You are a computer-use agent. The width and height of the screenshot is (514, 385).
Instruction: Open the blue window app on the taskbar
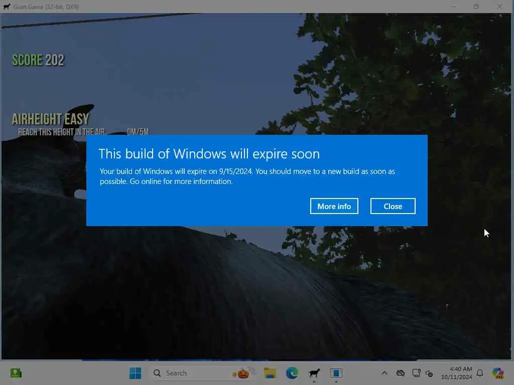point(336,373)
